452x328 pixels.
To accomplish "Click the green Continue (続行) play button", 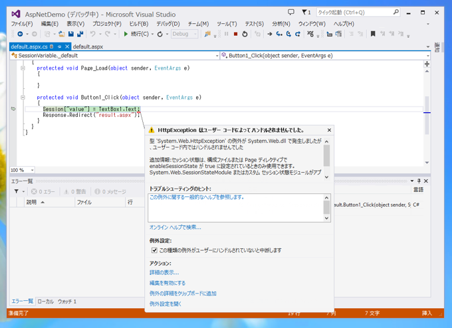I will pos(126,34).
